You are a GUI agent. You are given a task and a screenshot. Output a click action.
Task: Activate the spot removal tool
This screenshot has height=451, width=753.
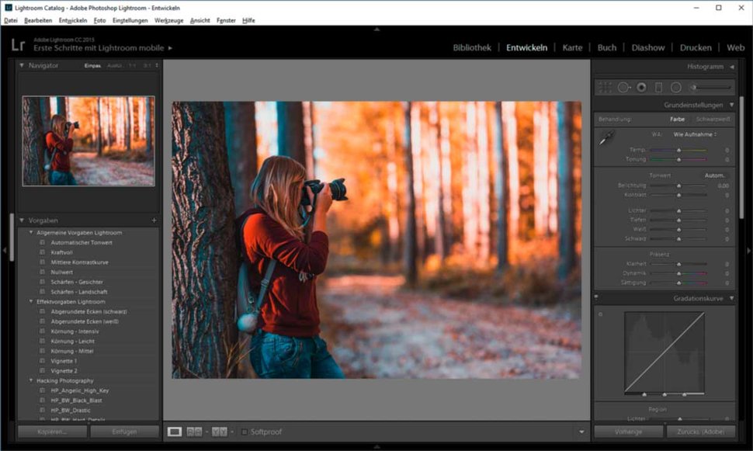(624, 88)
